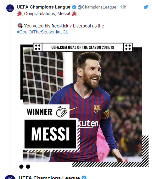Viewport: 152px width, 179px height.
Task: Click the party popper emoji after Messi!
Action: [75, 13]
